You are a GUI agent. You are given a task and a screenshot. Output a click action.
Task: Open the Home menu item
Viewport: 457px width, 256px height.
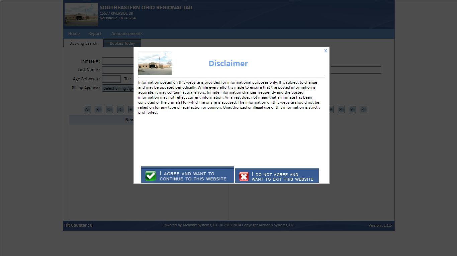74,34
